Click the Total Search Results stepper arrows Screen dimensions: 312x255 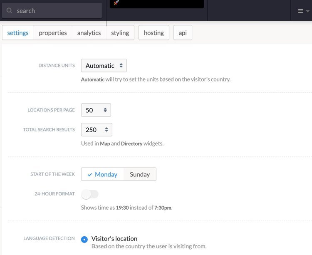[106, 130]
